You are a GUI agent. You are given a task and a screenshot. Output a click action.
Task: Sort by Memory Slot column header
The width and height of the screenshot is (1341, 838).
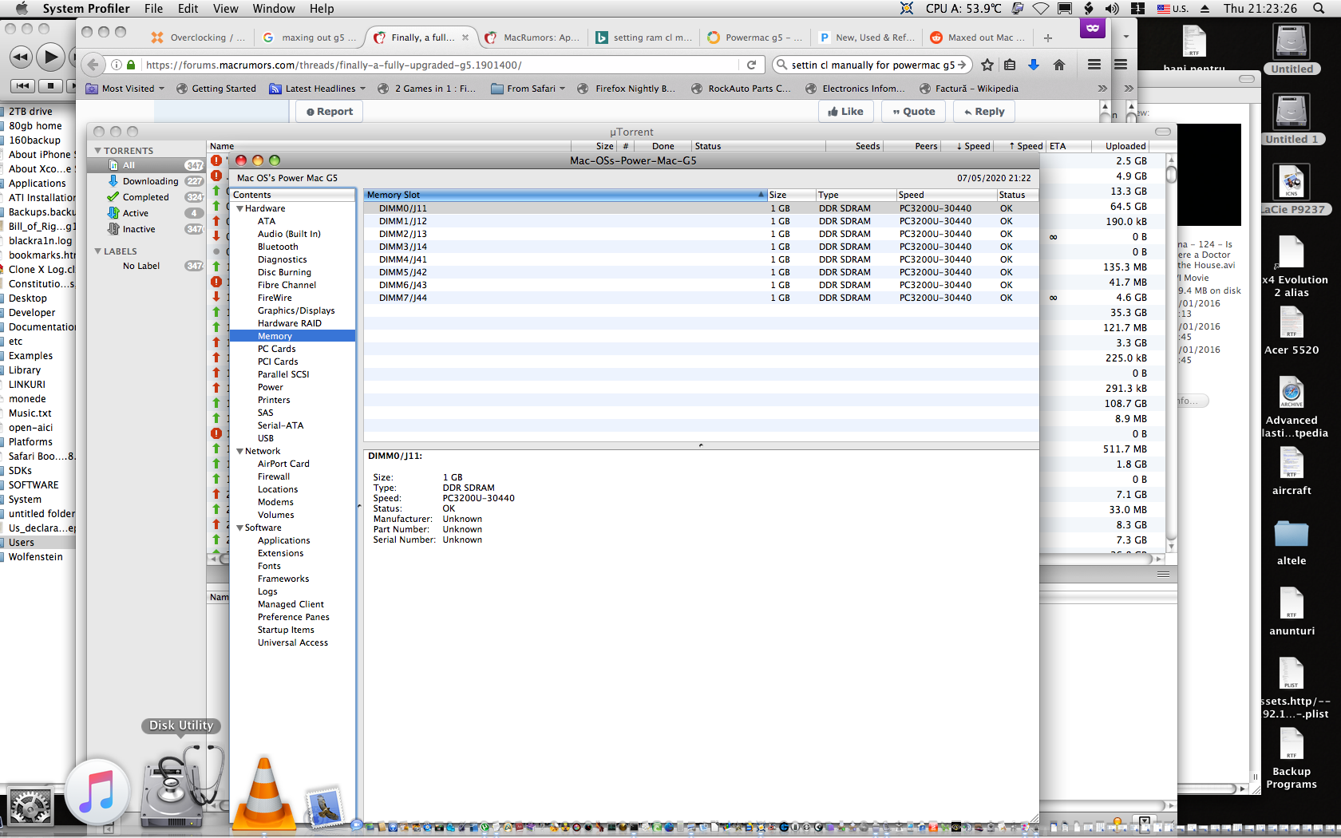click(565, 195)
